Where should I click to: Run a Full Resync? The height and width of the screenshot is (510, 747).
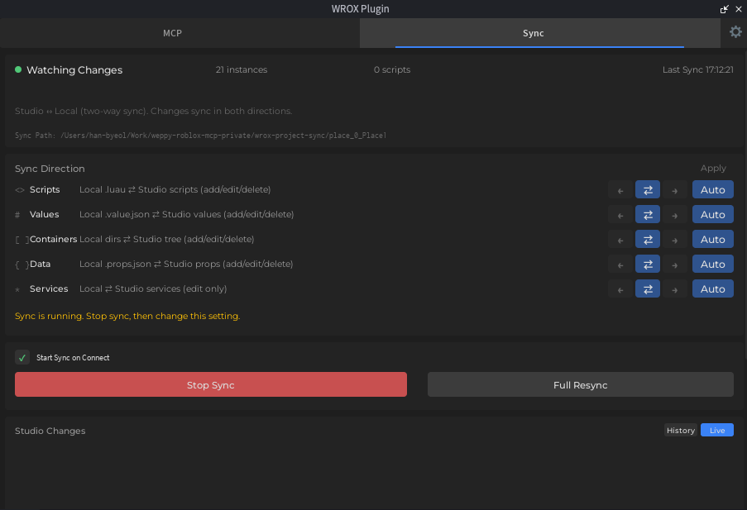click(x=580, y=384)
